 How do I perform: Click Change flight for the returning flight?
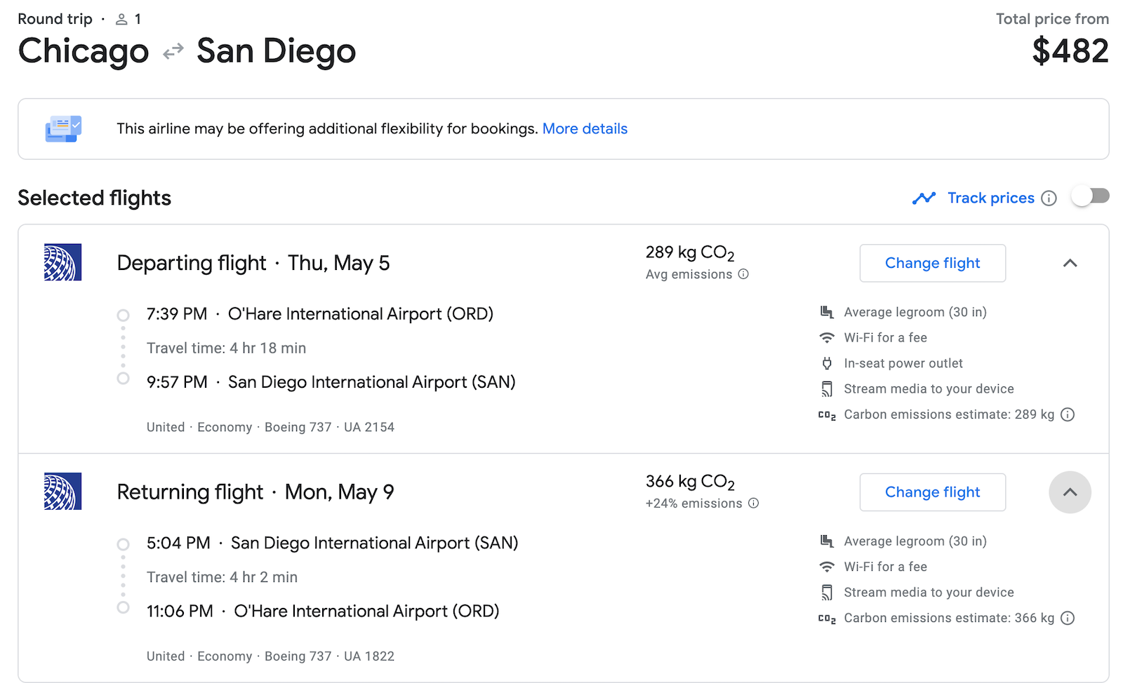(x=932, y=492)
